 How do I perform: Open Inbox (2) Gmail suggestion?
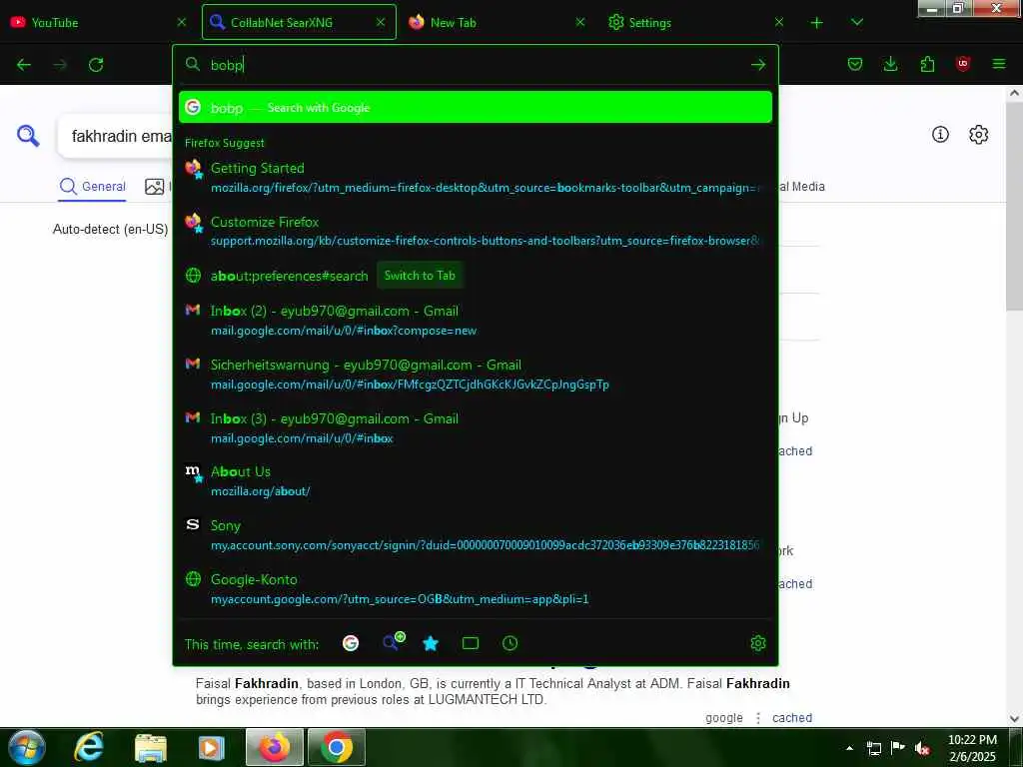[x=476, y=321]
